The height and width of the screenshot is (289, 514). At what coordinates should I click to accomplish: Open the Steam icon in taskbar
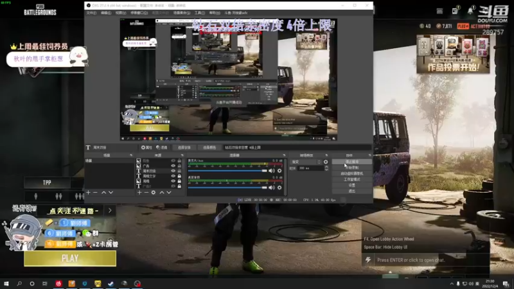(x=111, y=283)
